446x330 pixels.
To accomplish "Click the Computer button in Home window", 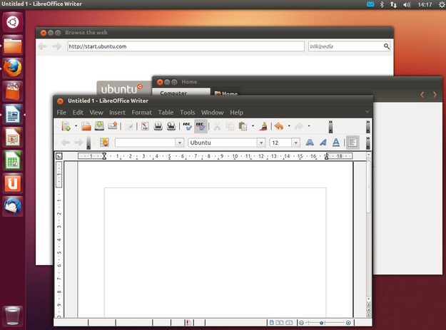I will click(181, 92).
